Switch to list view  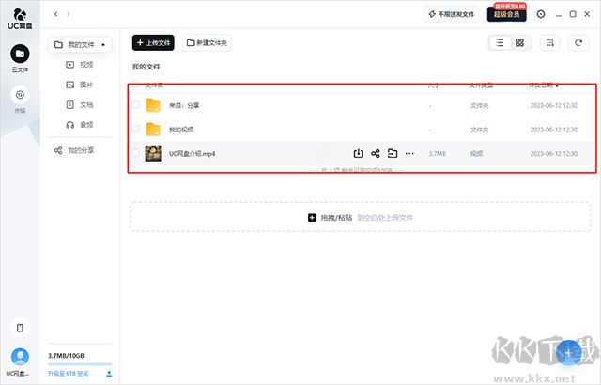pyautogui.click(x=500, y=42)
